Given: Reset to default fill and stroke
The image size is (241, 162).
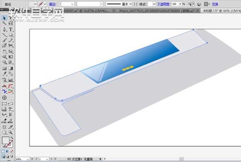Looking at the screenshot, I should point(3,146).
